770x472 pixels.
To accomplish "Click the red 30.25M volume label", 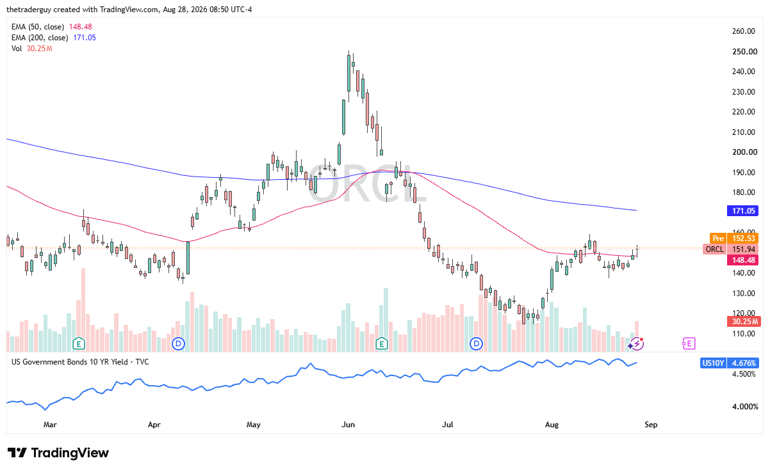I will [x=743, y=321].
